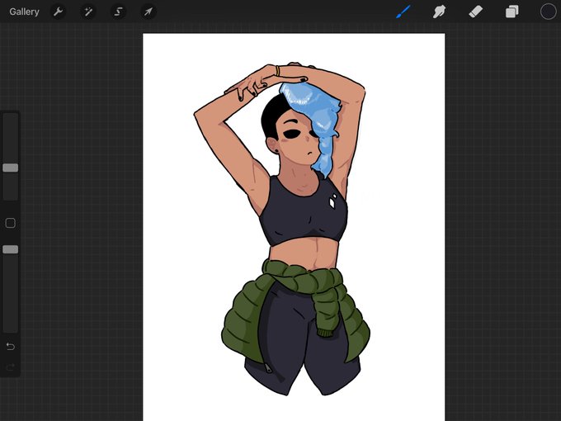
Task: Open the Adjustments magic wand menu
Action: pos(88,12)
